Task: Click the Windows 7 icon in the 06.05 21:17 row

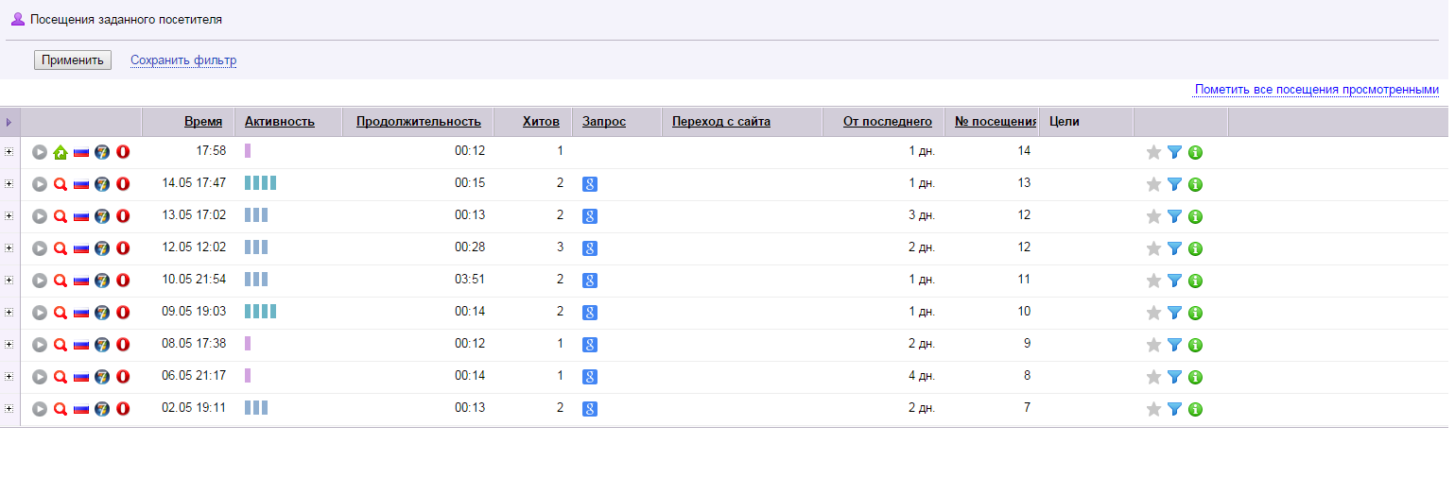Action: coord(102,377)
